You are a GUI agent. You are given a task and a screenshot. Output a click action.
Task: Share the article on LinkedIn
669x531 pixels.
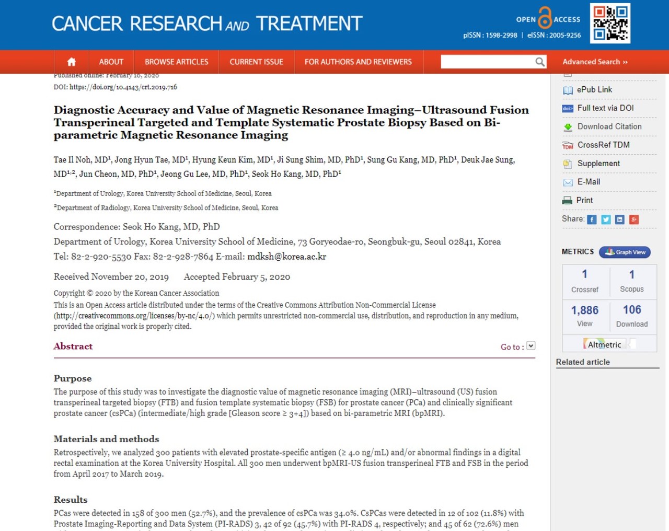620,220
